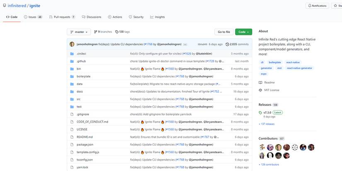The width and height of the screenshot is (342, 171).
Task: Open the .circleci folder icon
Action: [x=72, y=53]
